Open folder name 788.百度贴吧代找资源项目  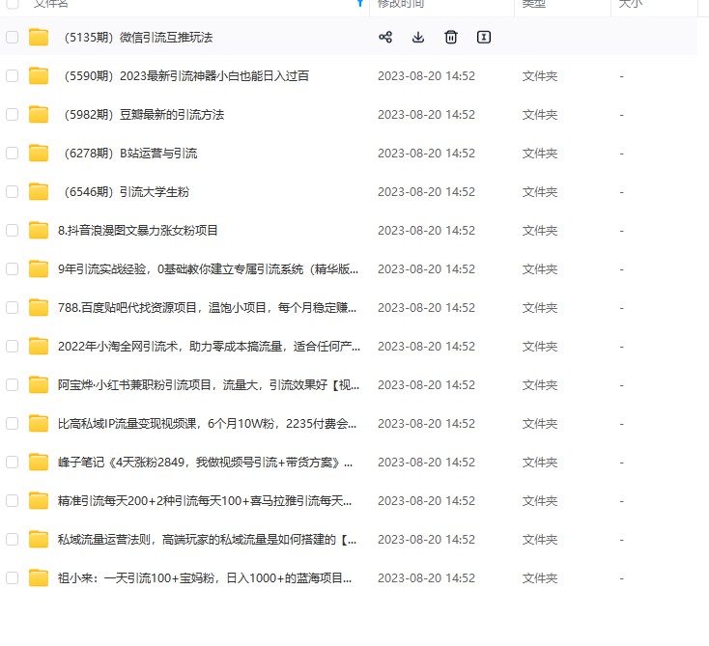(x=207, y=308)
